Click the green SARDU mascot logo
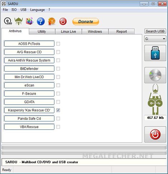Screen dimensions: 168x174 [155, 99]
